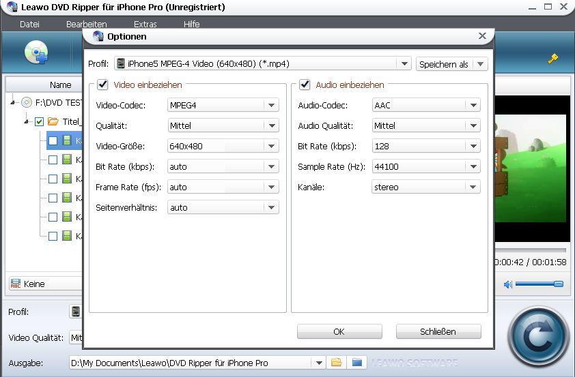
Task: Click the Schließen button
Action: pos(438,331)
